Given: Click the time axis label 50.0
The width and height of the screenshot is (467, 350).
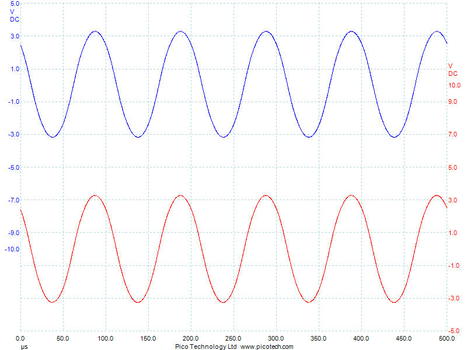Looking at the screenshot, I should point(63,338).
